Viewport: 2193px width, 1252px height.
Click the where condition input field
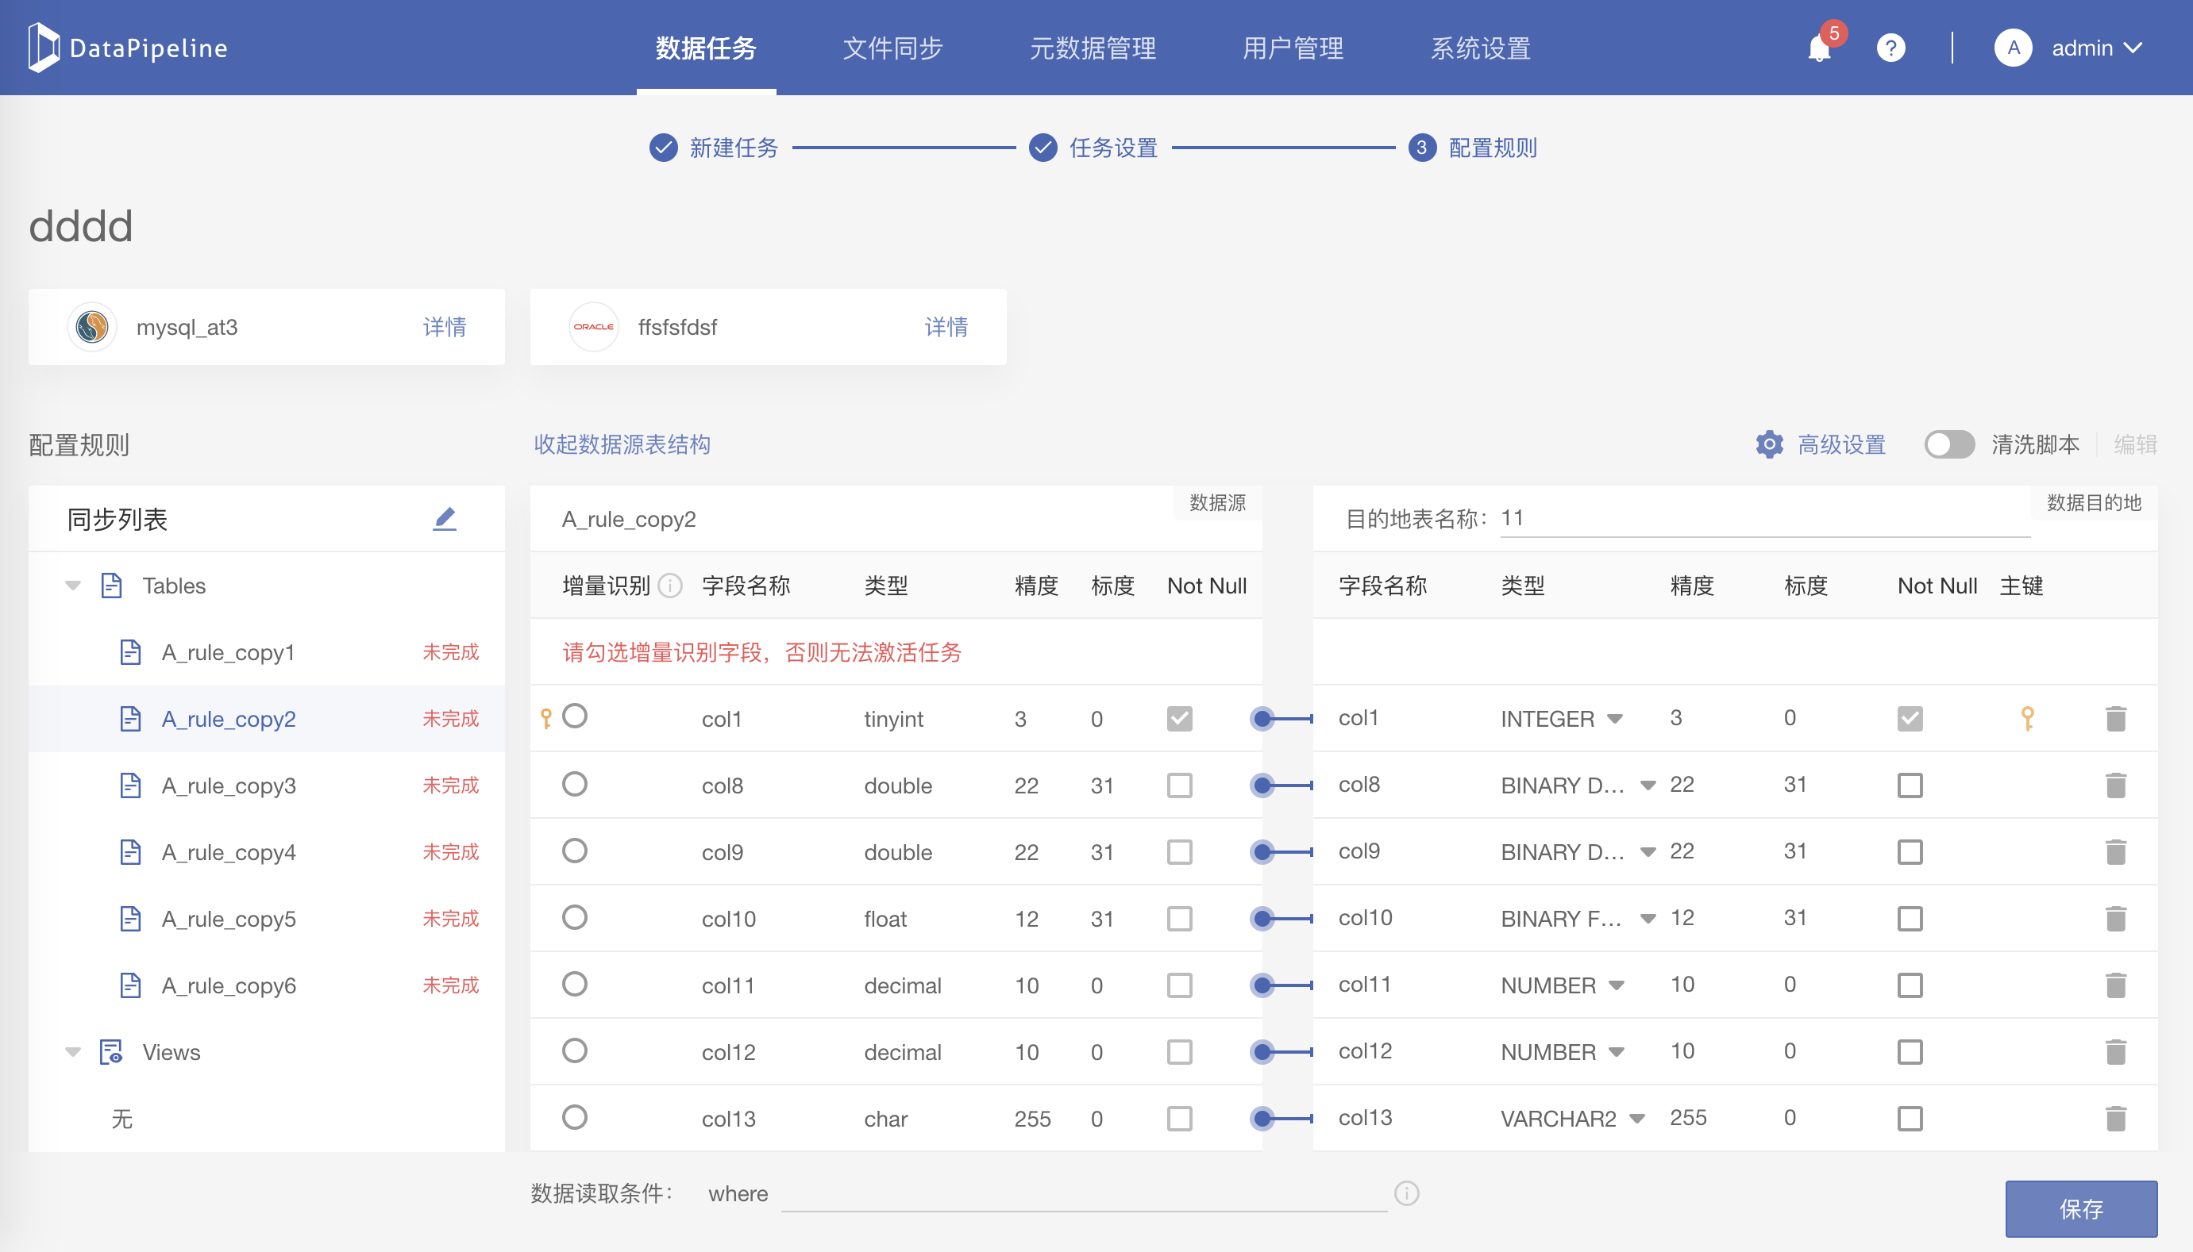point(1083,1193)
